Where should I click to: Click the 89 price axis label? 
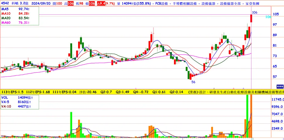275,35
